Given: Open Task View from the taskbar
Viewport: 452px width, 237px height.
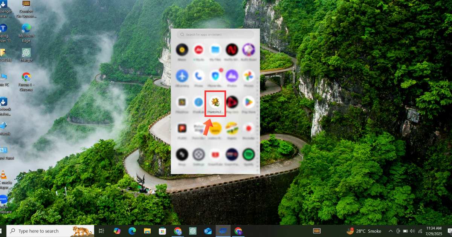Looking at the screenshot, I should (x=101, y=231).
